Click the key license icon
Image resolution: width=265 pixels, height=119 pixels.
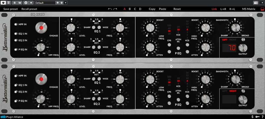(258, 117)
